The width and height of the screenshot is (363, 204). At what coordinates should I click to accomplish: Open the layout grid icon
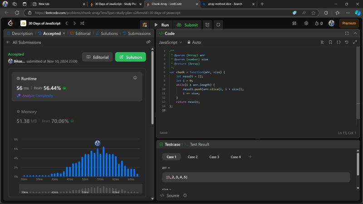(294, 23)
